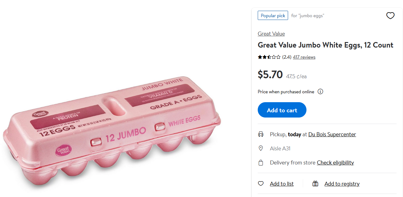The height and width of the screenshot is (197, 403).
Task: Click Check eligibility for delivery
Action: 335,163
